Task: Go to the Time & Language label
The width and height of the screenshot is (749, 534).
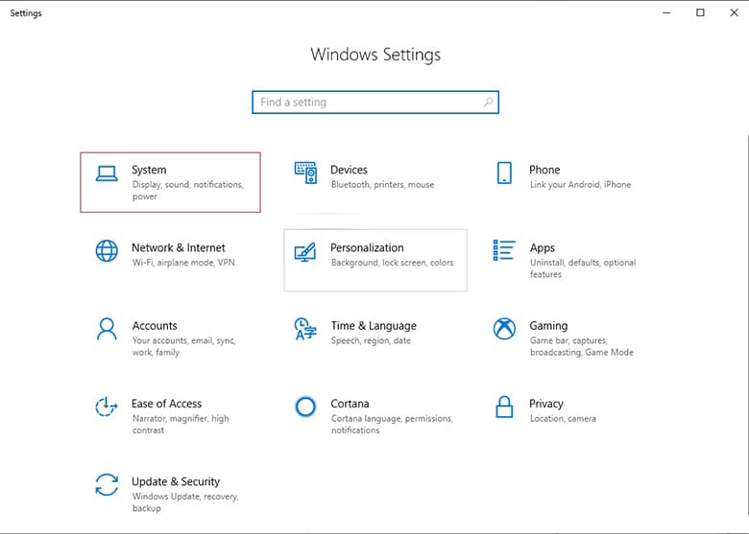Action: point(374,326)
